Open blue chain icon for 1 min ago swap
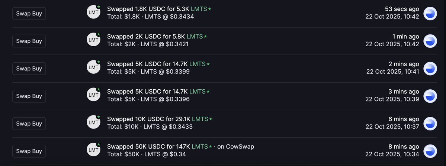Screen dimensions: 446x166 430,41
